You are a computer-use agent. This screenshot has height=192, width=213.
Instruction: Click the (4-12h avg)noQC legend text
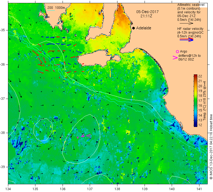(x=190, y=33)
